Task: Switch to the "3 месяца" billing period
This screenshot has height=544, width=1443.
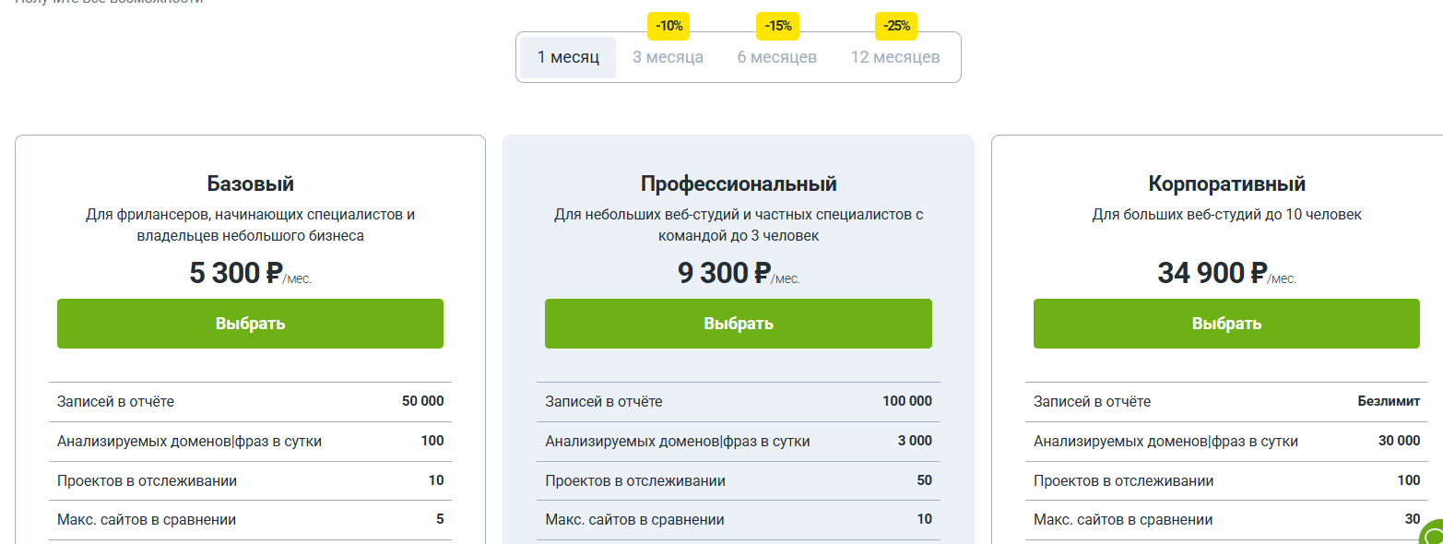Action: click(x=668, y=57)
